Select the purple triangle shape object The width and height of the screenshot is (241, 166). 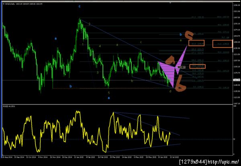(169, 72)
